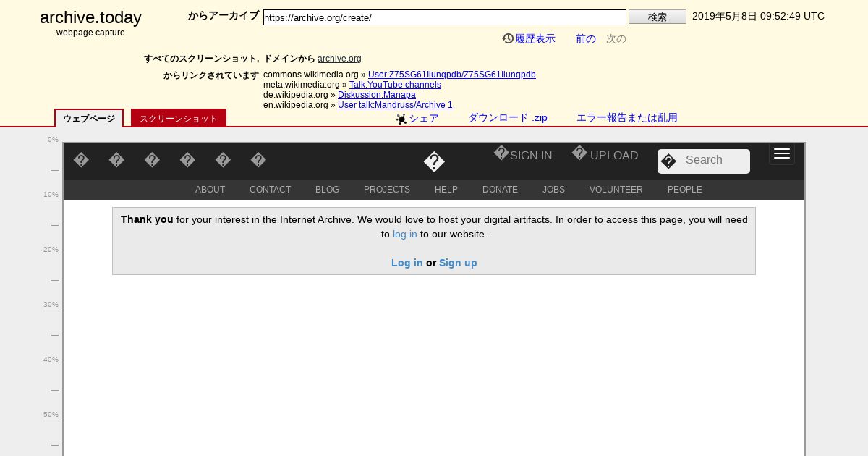This screenshot has width=868, height=456.
Task: Click the SIGN IN link
Action: [531, 156]
